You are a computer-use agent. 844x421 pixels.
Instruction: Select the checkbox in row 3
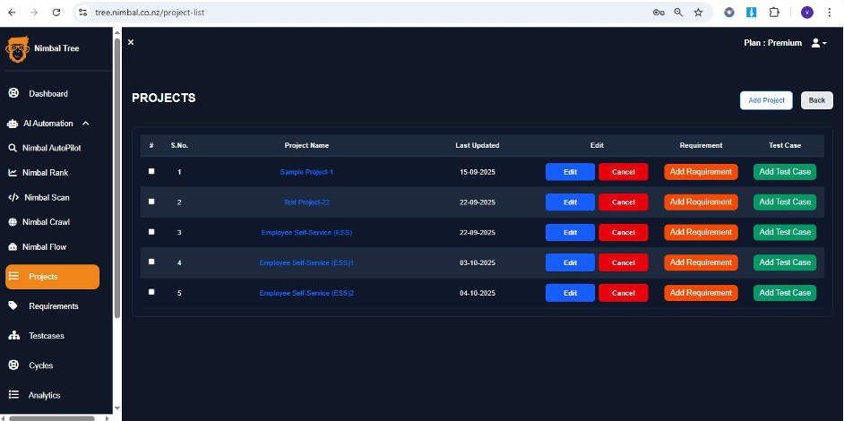(151, 231)
